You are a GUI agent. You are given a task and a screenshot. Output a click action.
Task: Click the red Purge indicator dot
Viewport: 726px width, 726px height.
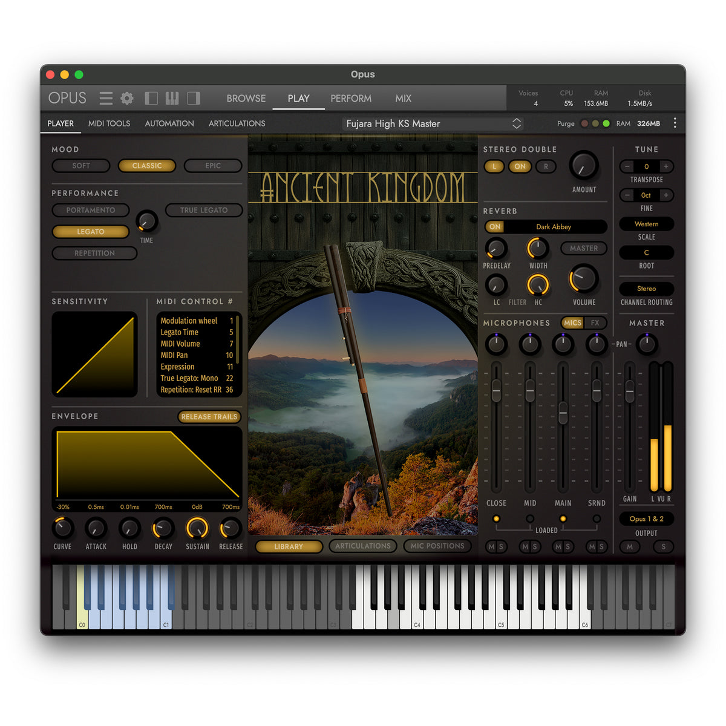coord(584,123)
